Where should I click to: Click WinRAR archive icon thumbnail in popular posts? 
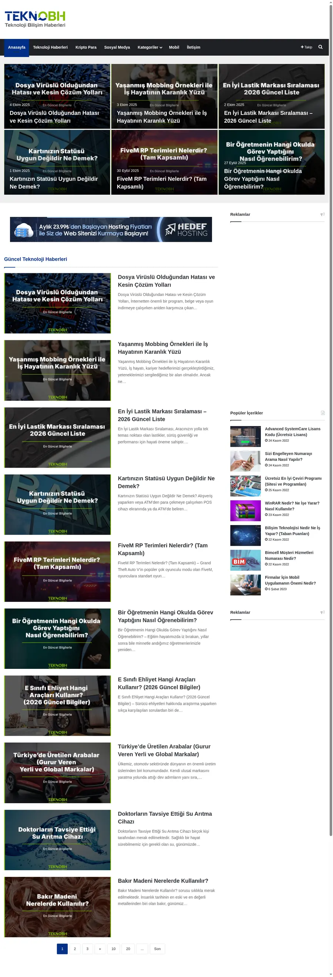tap(245, 511)
